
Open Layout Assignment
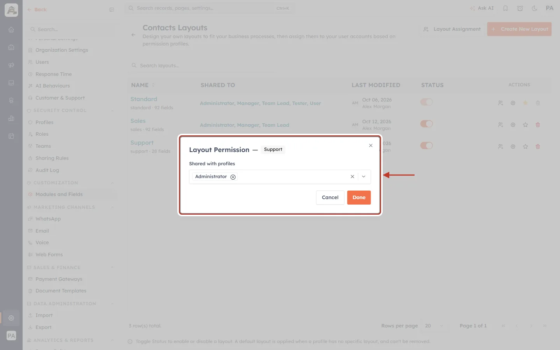point(452,29)
